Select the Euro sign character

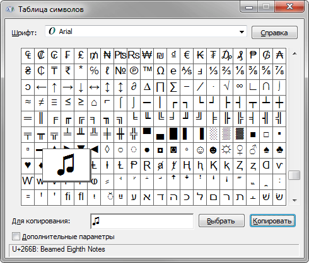[187, 56]
